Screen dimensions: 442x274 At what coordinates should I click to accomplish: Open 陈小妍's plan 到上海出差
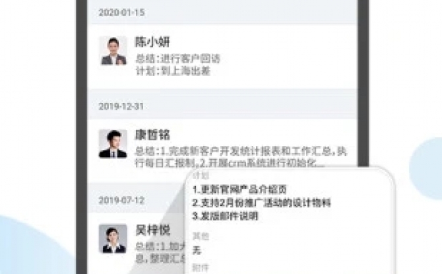coord(173,71)
